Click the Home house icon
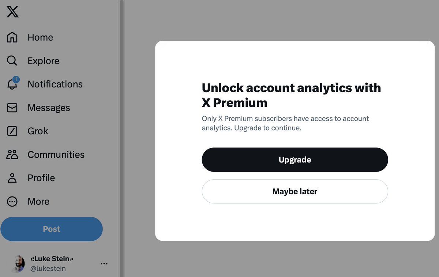 coord(12,37)
